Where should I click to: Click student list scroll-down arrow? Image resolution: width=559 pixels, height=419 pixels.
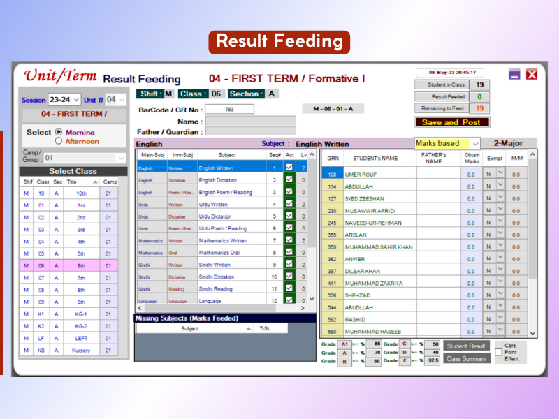coord(532,333)
